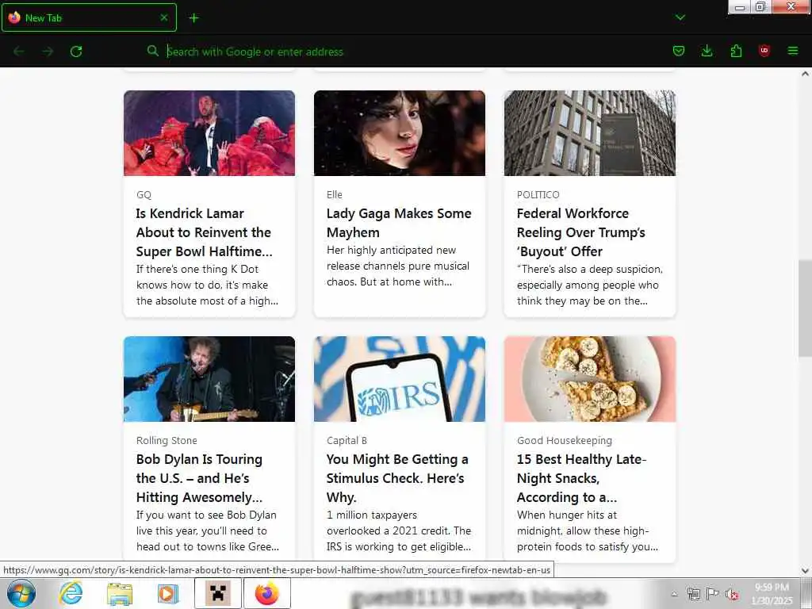Click the Good Housekeeping source label

[565, 441]
